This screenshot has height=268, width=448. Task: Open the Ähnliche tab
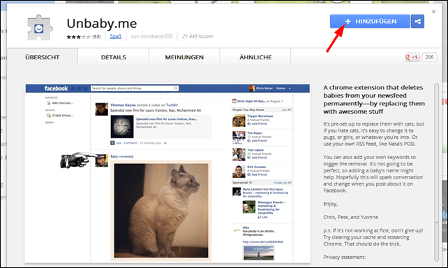255,57
